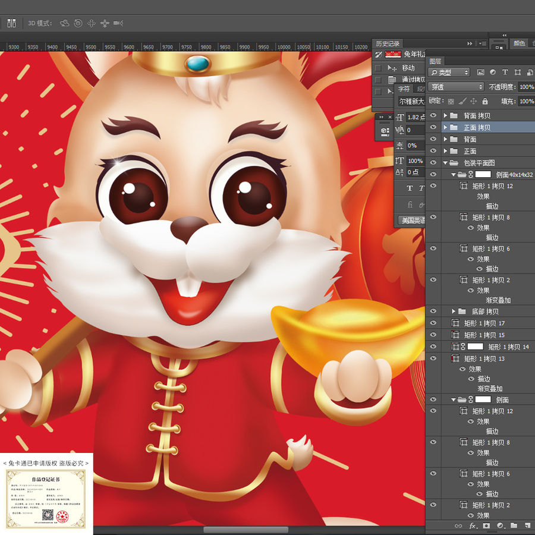This screenshot has width=535, height=535.
Task: Click link layers icon at panel bottom
Action: [458, 526]
